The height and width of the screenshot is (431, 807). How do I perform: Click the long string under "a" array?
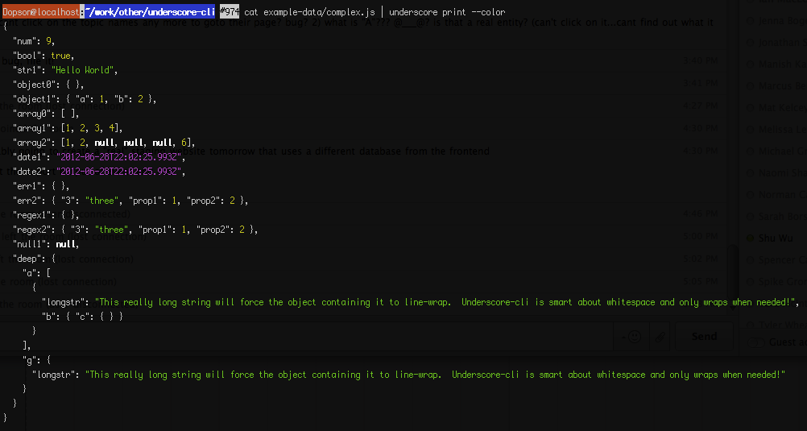(x=445, y=302)
